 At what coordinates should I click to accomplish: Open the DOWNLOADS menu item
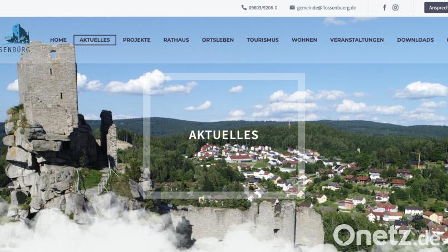pos(415,40)
